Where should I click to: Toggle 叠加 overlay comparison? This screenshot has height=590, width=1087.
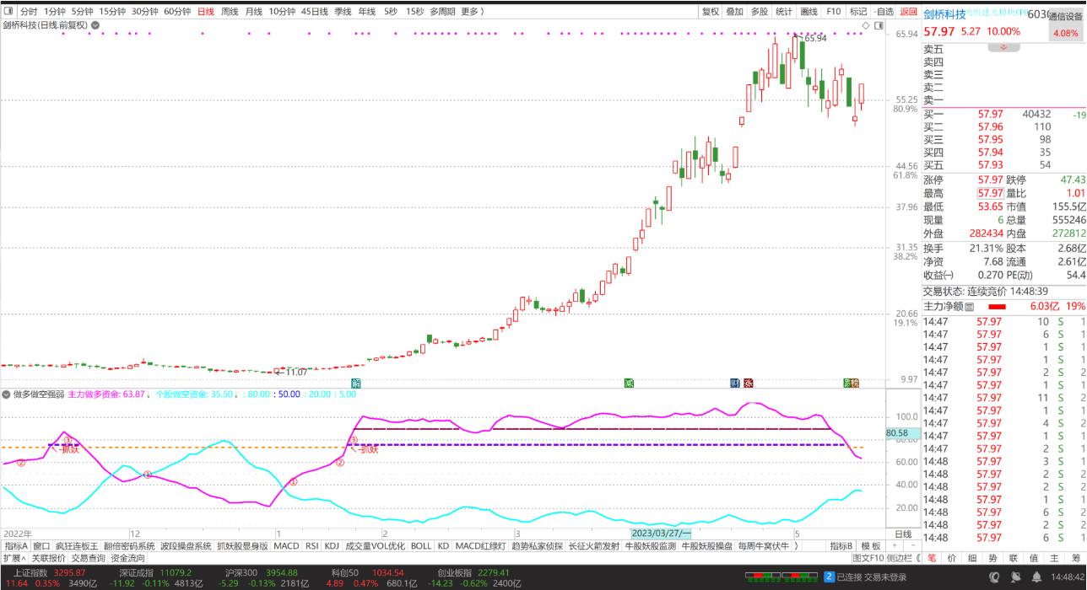(x=734, y=12)
